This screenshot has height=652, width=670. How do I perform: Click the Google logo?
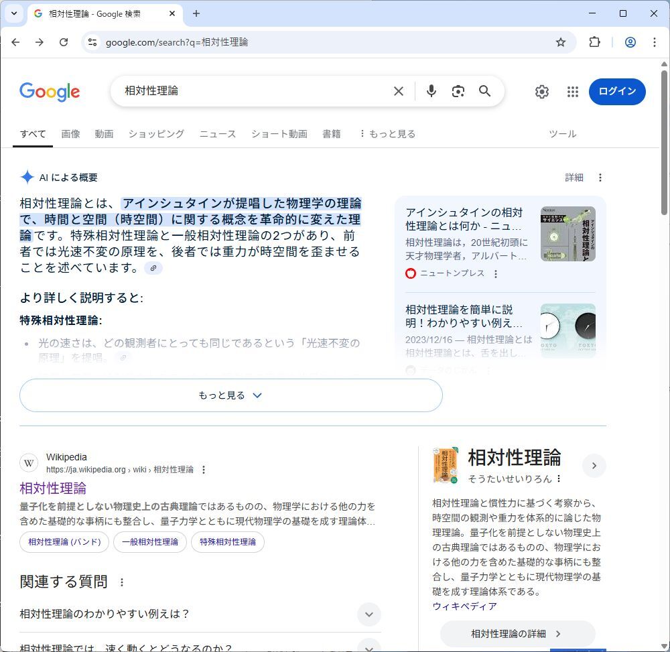coord(50,91)
